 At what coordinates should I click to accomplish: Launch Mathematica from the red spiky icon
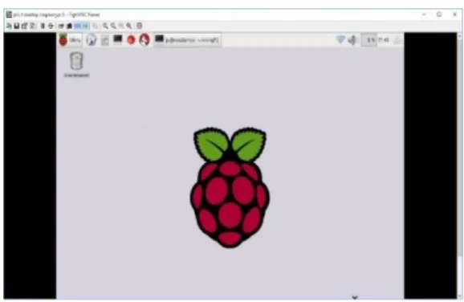coord(131,39)
